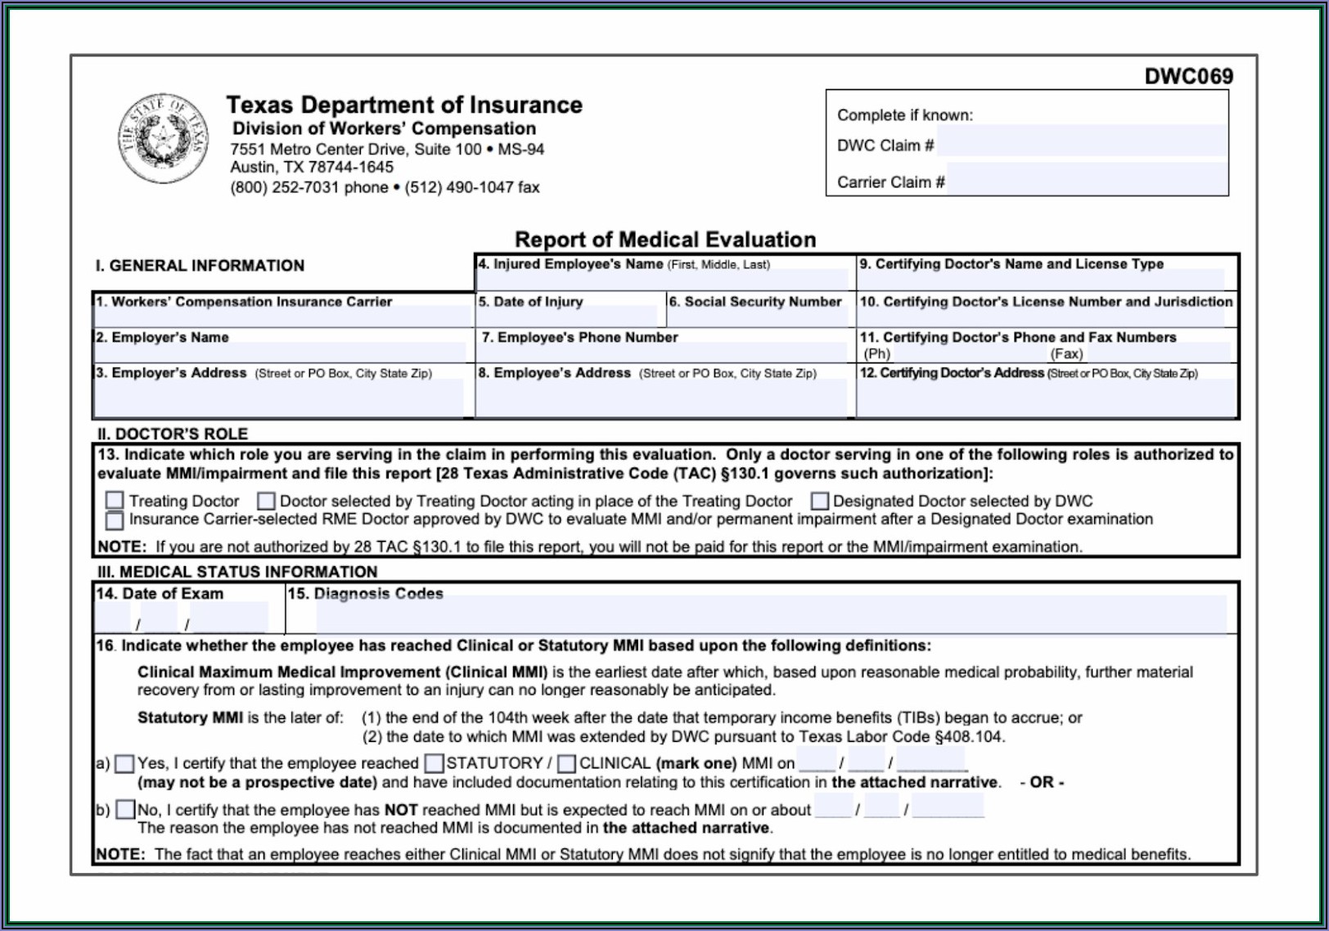
Task: Check the CLINICAL MMI checkbox
Action: click(x=566, y=763)
